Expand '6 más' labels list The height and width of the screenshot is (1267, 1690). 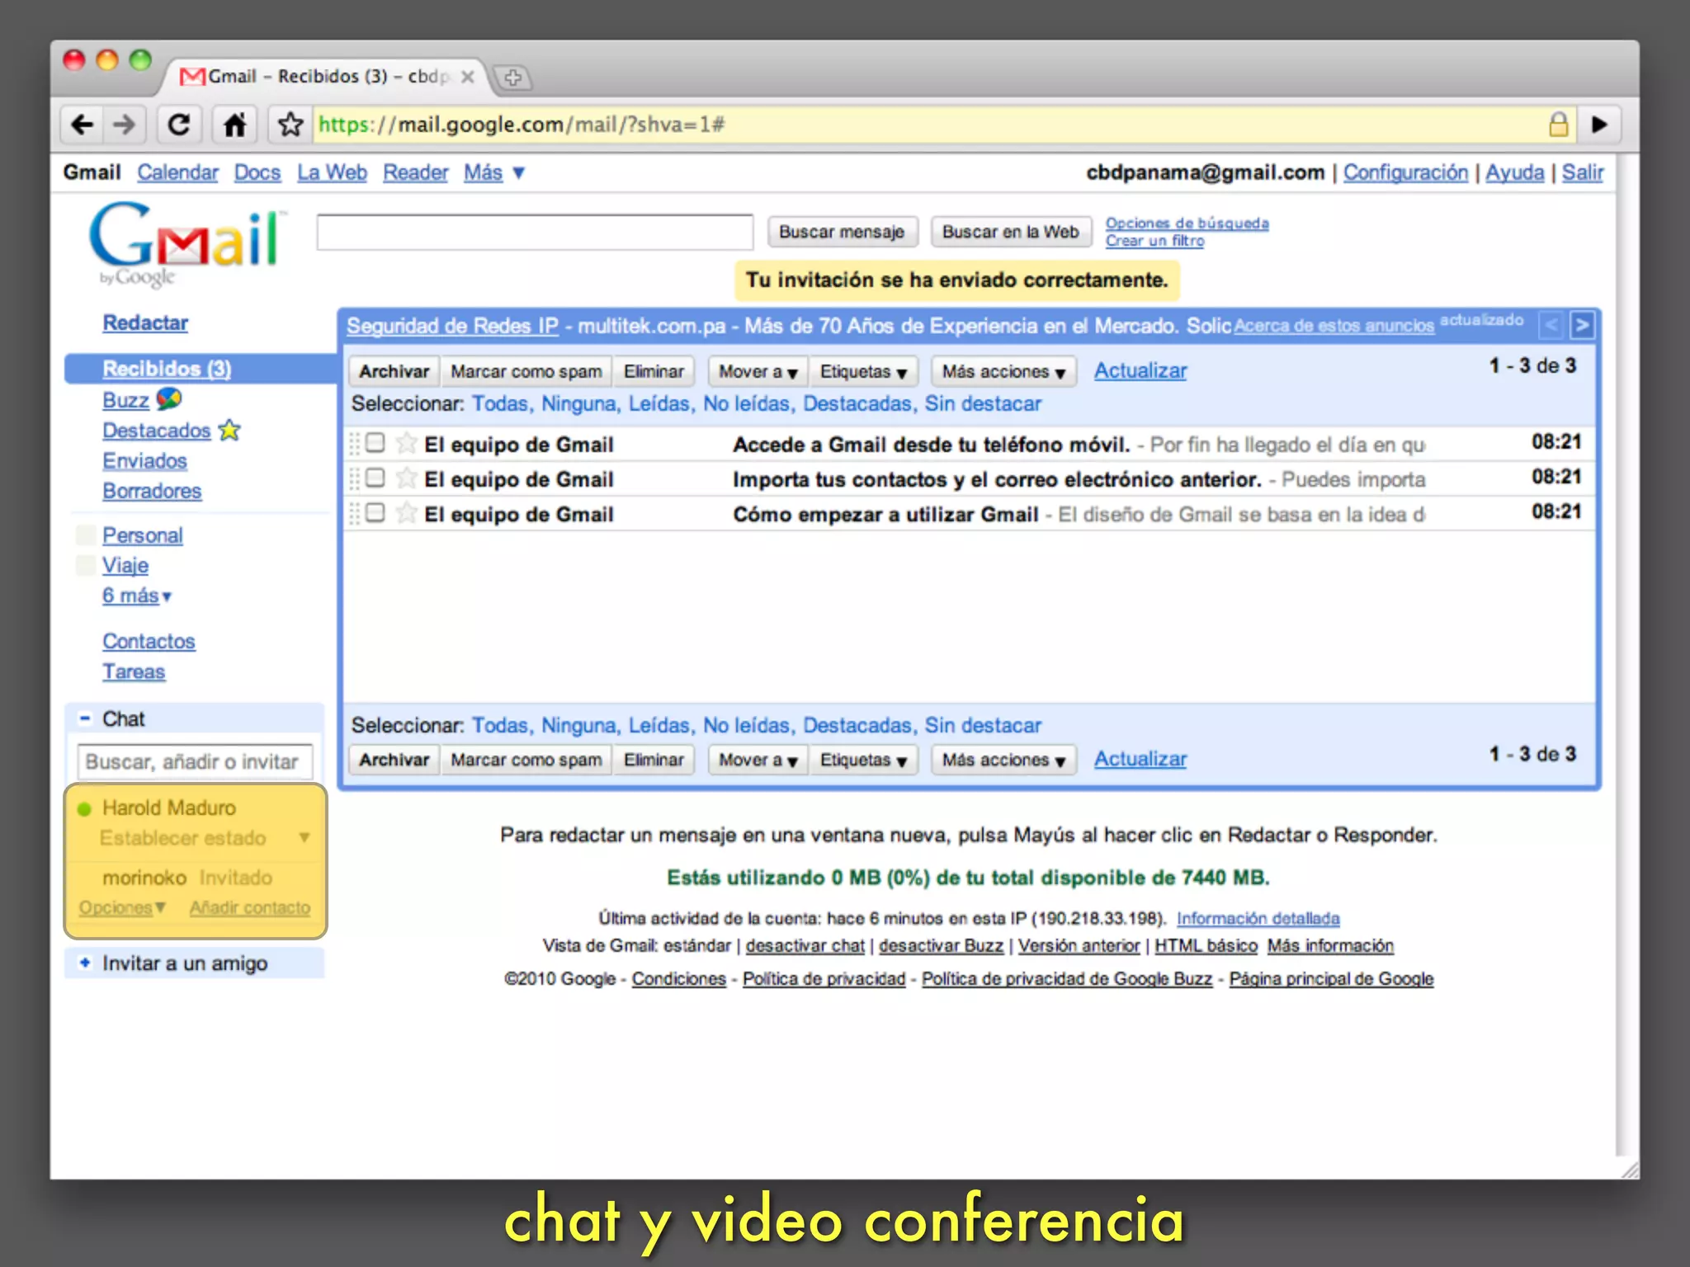coord(137,596)
